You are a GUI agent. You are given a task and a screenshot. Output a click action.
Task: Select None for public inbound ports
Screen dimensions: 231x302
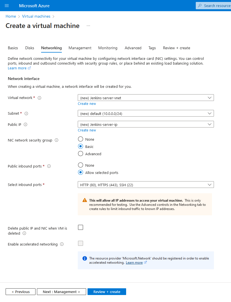pyautogui.click(x=81, y=165)
